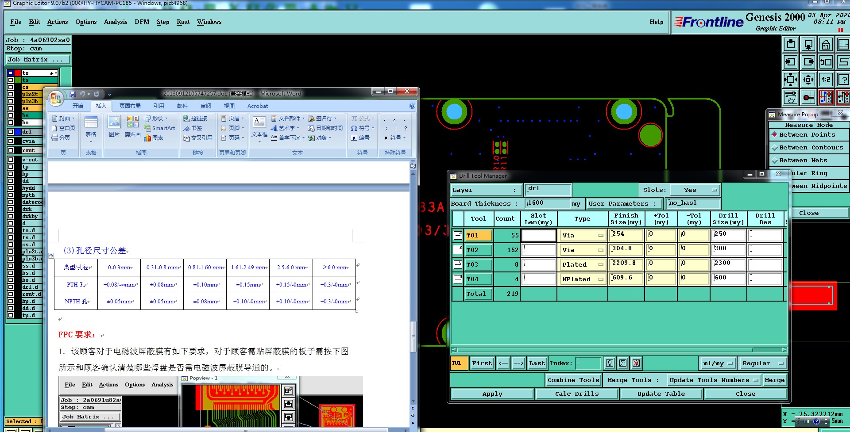
Task: Click the Combine Tools button
Action: tap(573, 380)
